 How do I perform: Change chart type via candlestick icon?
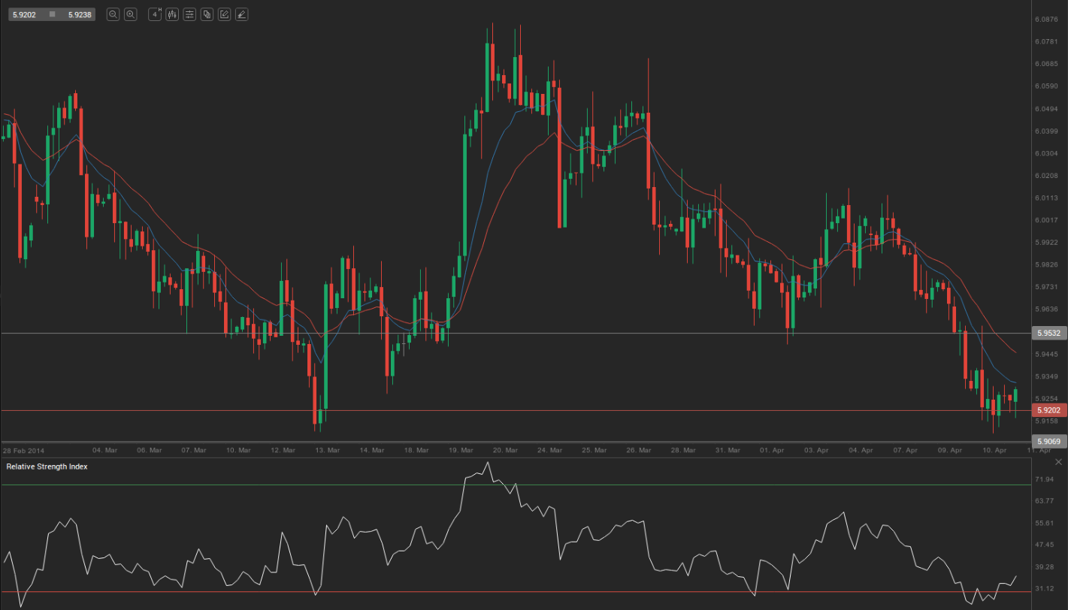click(172, 14)
